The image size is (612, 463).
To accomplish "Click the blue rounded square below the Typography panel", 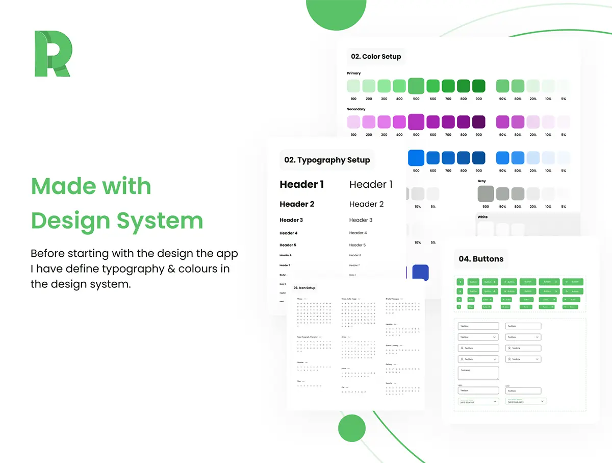I will (420, 272).
